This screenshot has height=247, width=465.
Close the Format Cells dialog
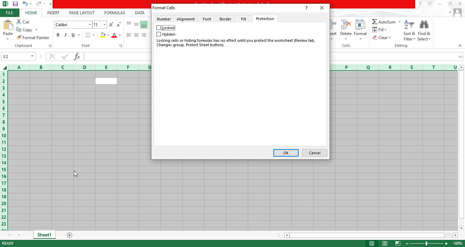point(322,8)
